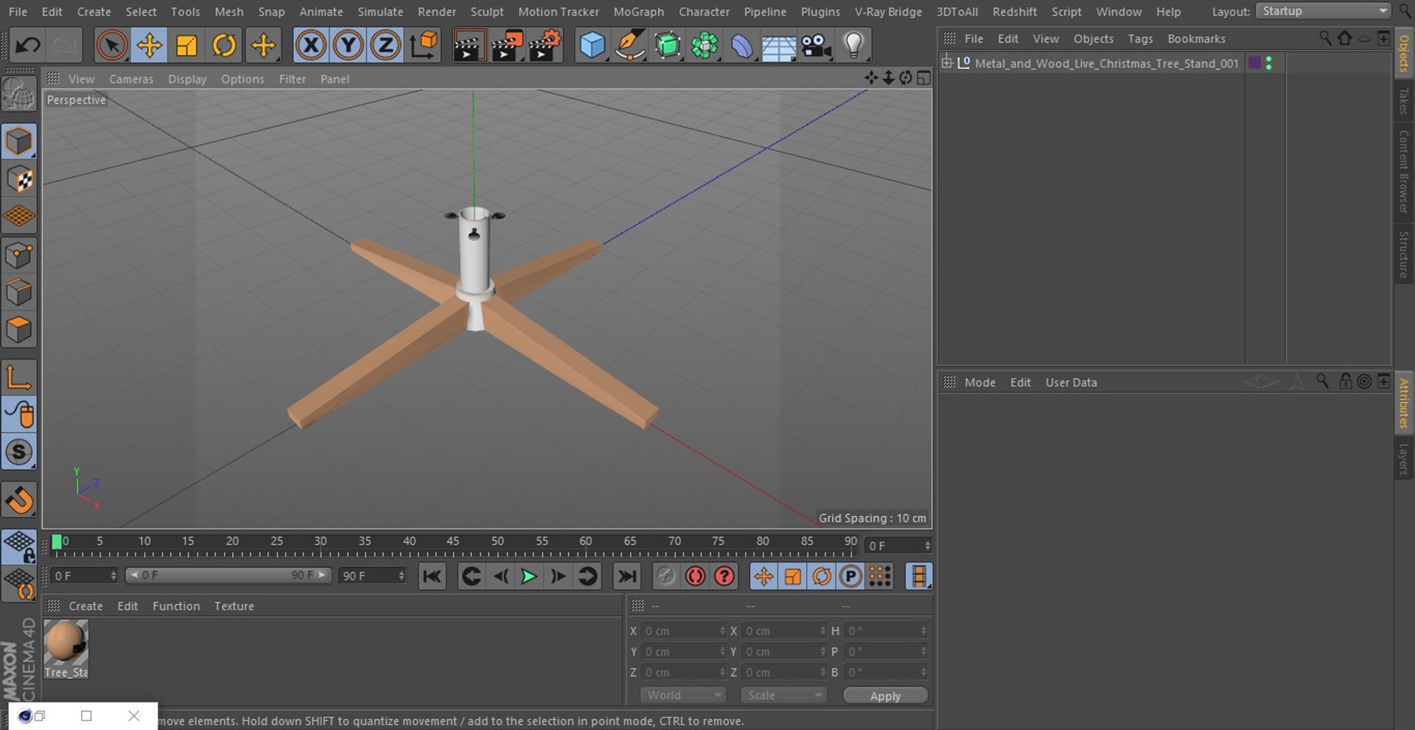Toggle X axis lock
Screen dimensions: 1415x730
(311, 46)
